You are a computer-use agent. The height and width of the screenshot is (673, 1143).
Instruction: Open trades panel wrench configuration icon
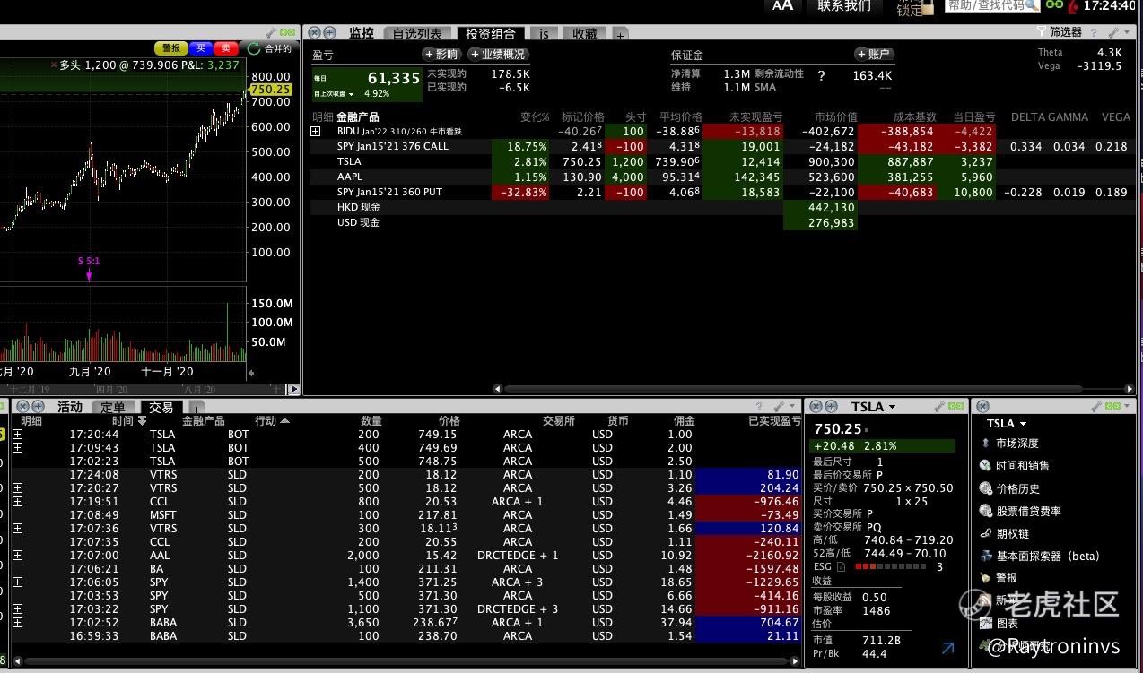click(777, 407)
